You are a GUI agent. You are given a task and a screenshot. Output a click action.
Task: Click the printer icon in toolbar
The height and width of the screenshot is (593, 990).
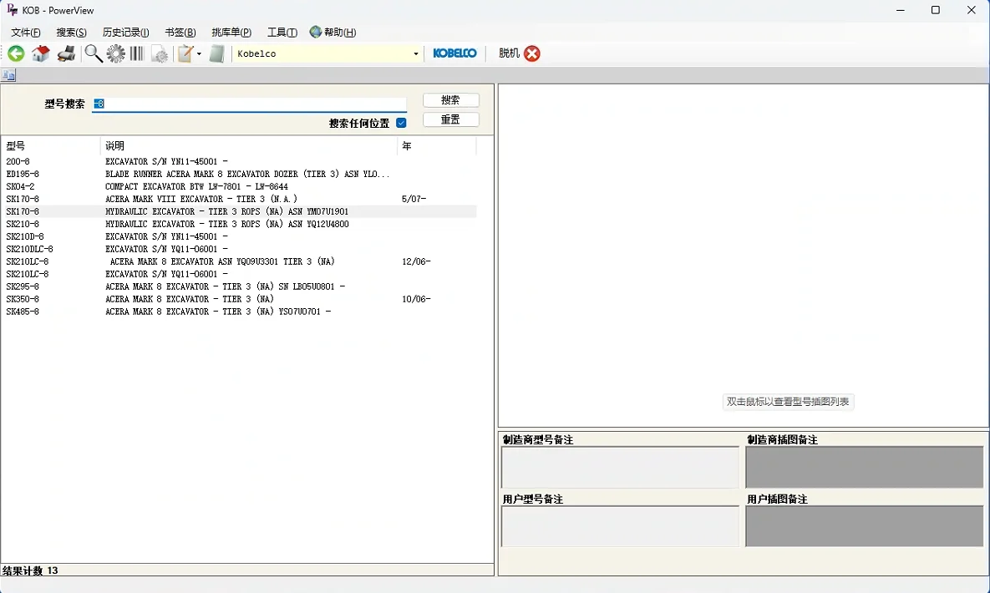66,53
